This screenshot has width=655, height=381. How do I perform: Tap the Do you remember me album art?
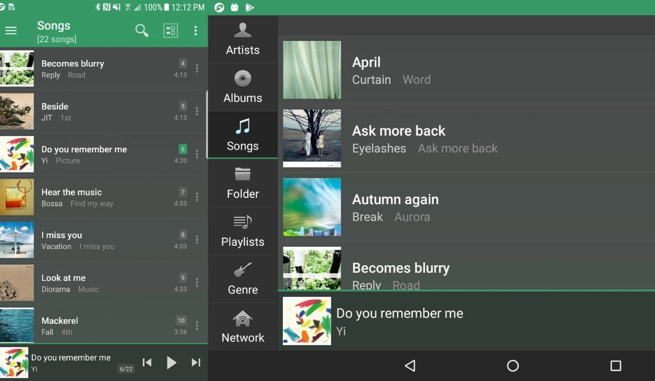pos(307,321)
